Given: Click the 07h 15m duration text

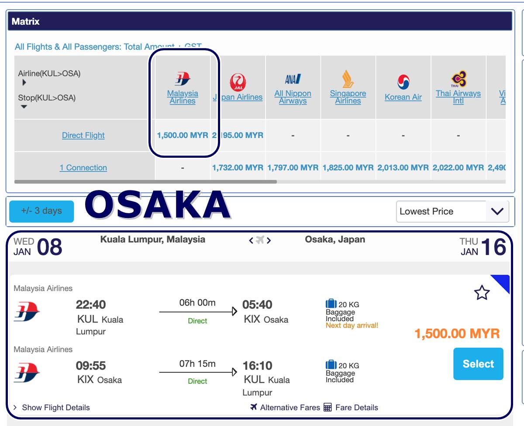Looking at the screenshot, I should (197, 364).
